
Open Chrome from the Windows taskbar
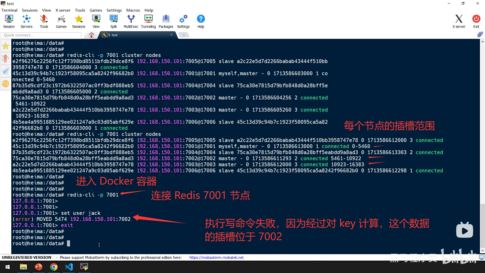click(54, 267)
